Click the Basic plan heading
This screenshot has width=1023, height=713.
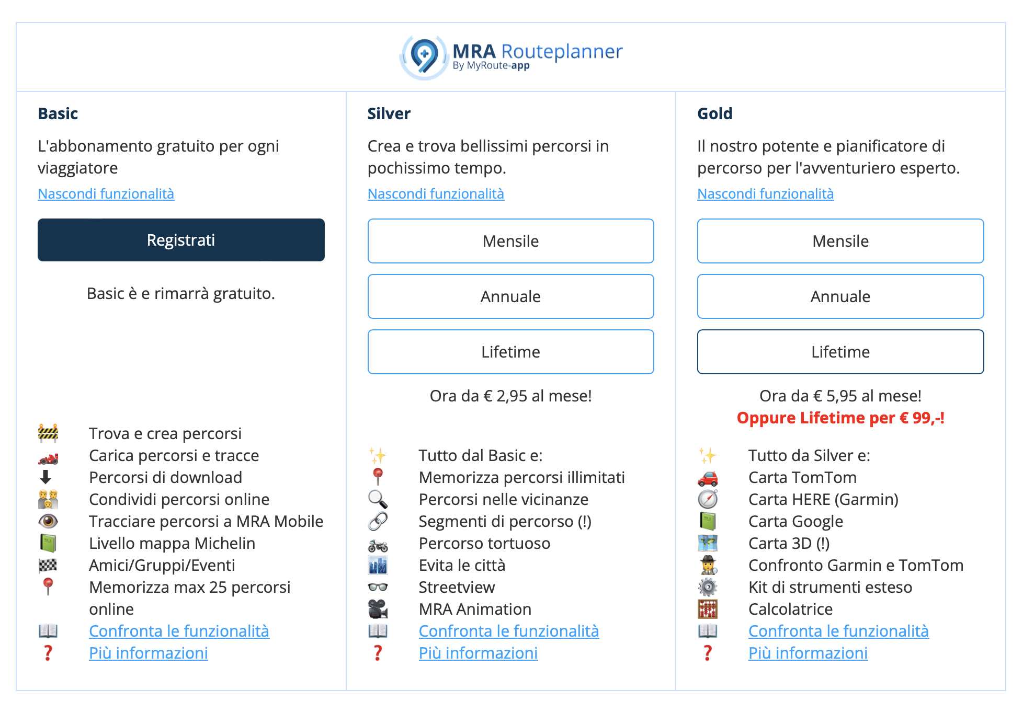(x=58, y=113)
